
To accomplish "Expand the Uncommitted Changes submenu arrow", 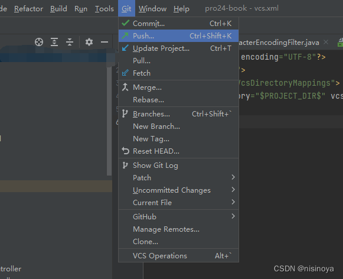I will coord(233,190).
